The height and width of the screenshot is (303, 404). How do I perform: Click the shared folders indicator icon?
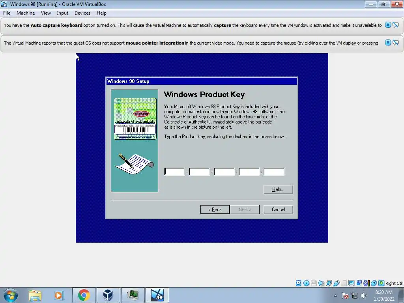[x=344, y=283]
